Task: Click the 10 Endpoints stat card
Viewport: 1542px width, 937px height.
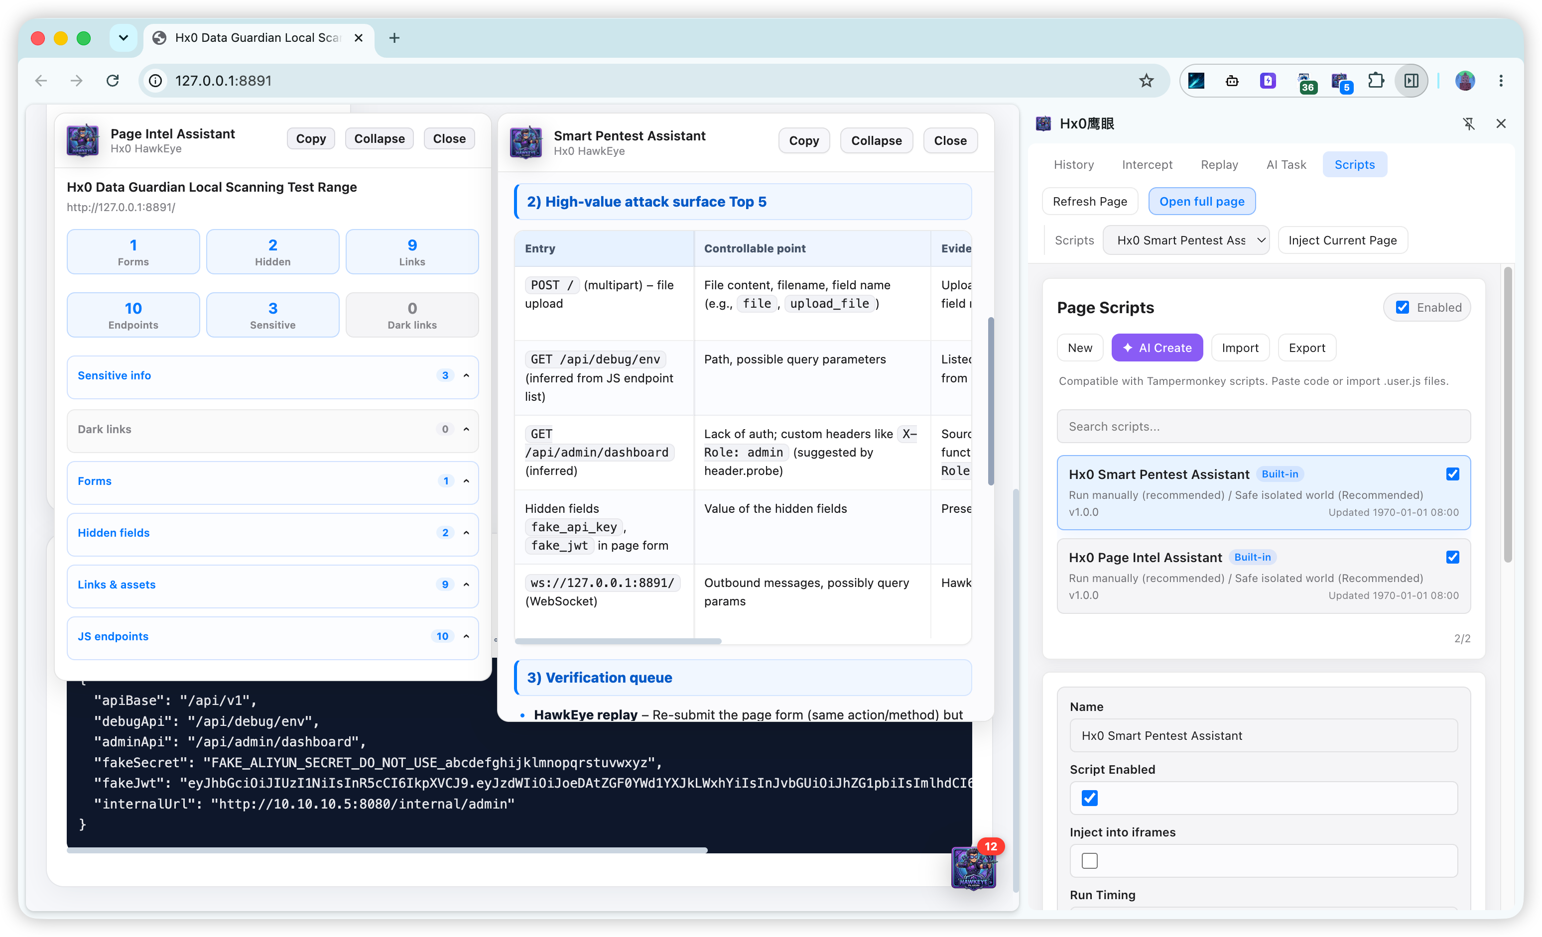Action: (133, 315)
